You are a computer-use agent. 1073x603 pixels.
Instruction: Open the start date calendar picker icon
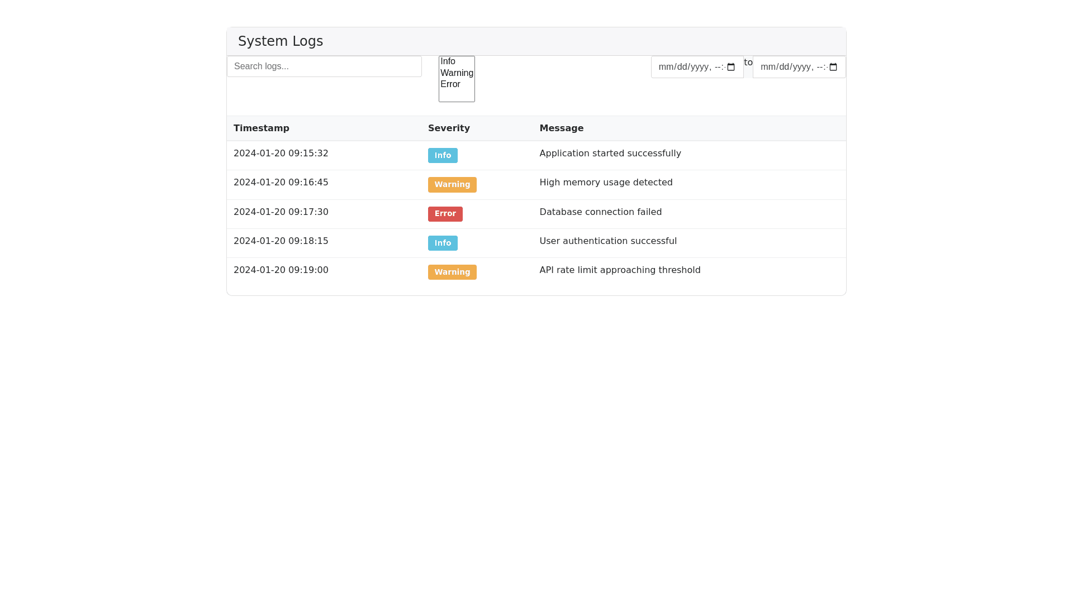731,67
